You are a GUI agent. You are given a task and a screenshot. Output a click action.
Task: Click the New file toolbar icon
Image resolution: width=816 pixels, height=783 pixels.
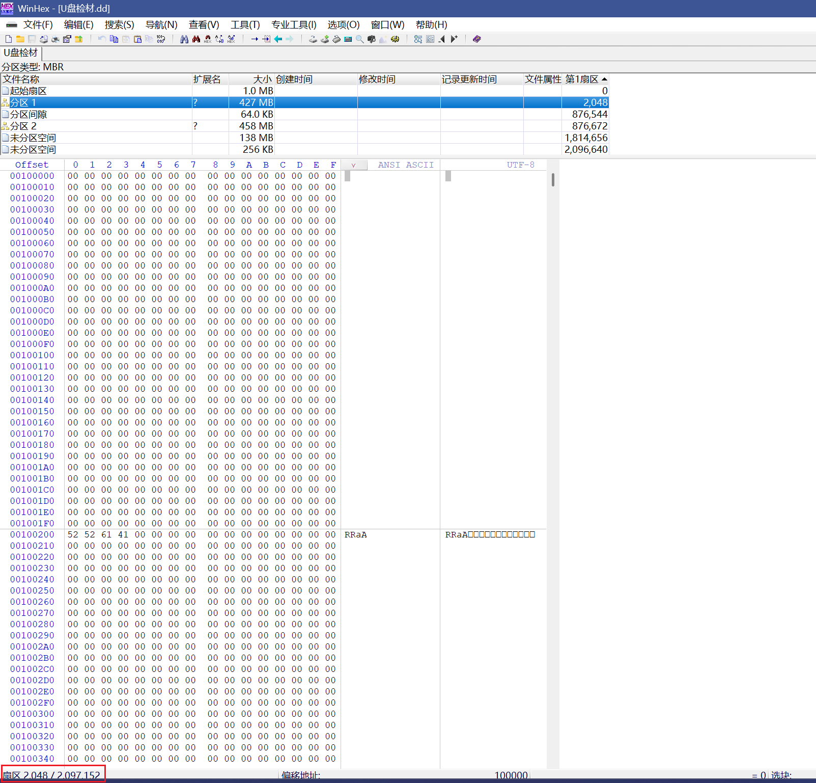pos(9,39)
